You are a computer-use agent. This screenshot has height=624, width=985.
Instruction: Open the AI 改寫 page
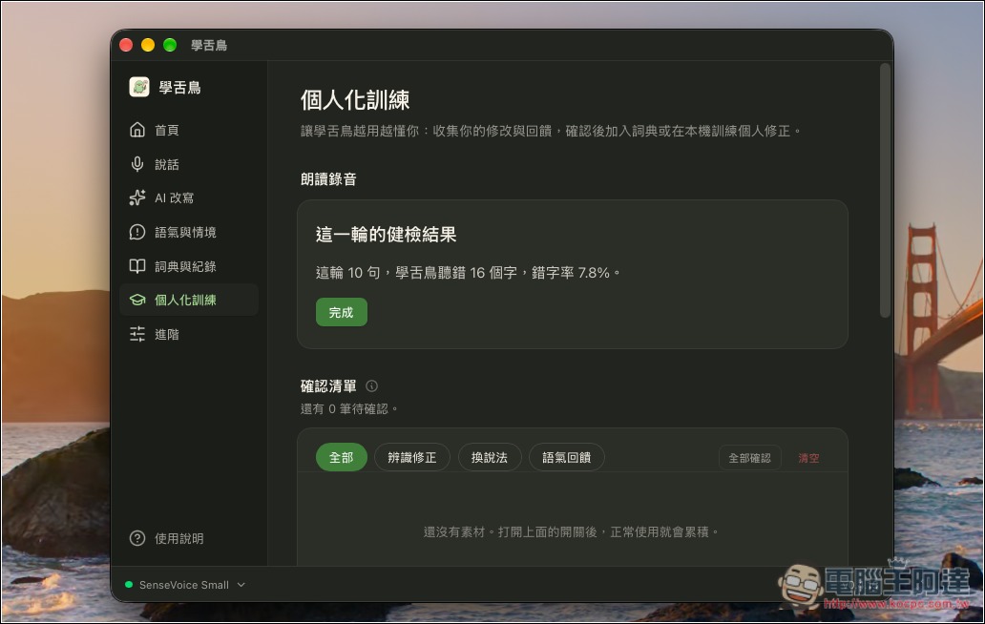pyautogui.click(x=188, y=198)
